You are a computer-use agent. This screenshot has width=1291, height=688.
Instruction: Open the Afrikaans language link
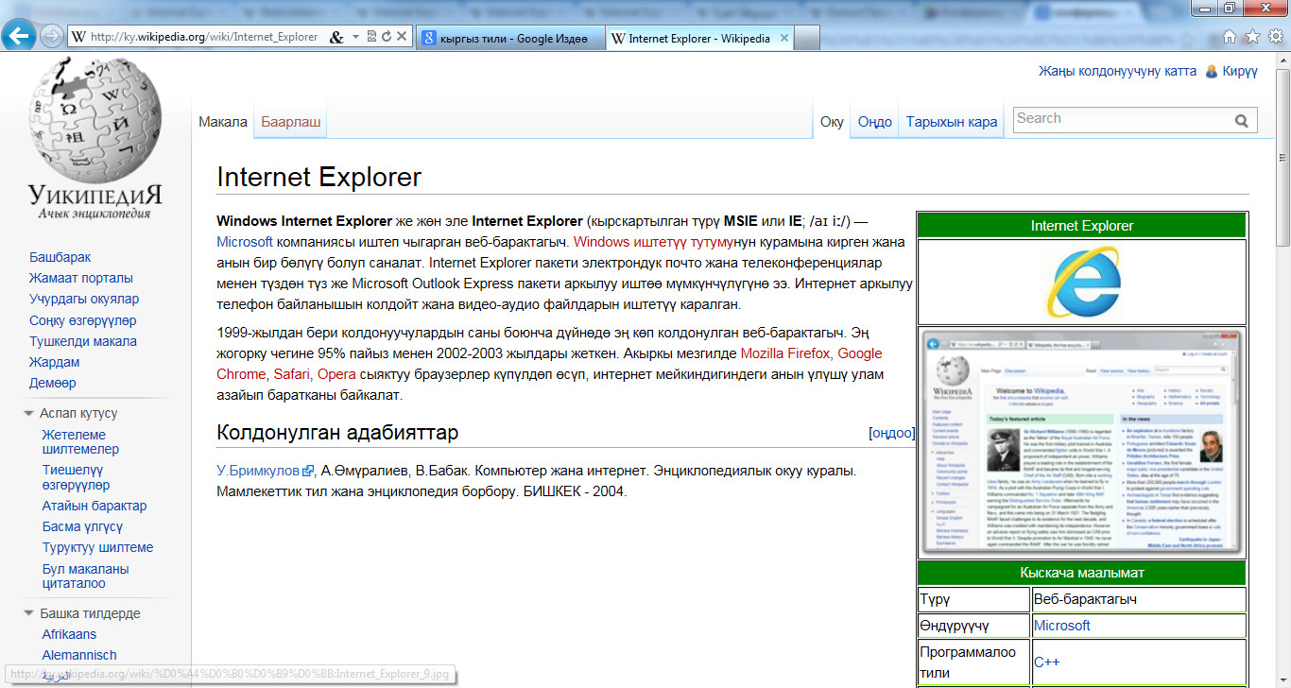click(x=70, y=634)
